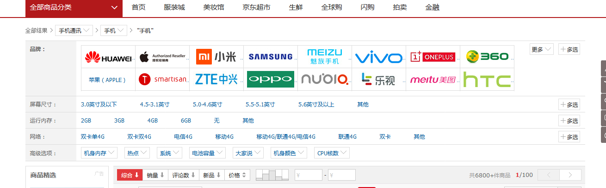
Task: Open the 机身内存 advanced option
Action: point(99,153)
